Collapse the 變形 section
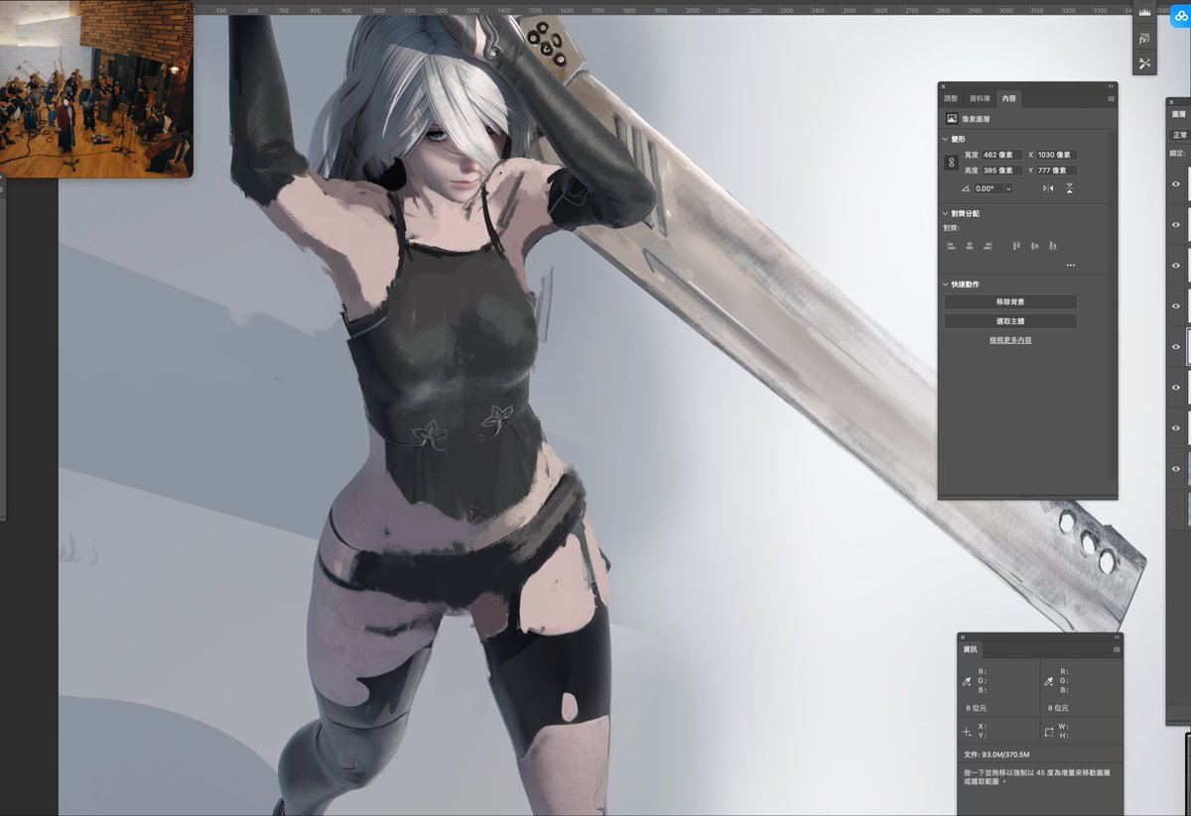Screen dimensions: 1191x816 [x=946, y=139]
